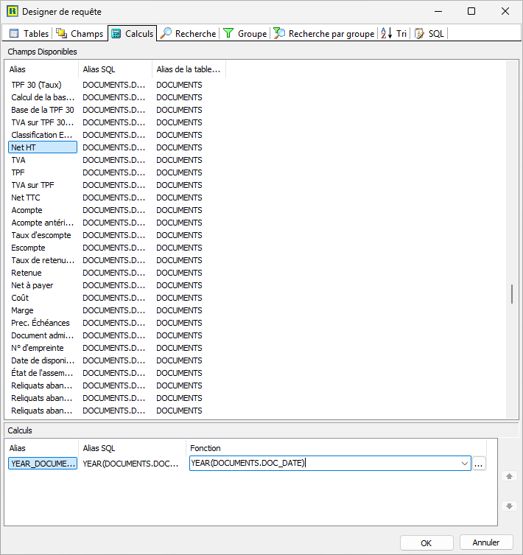This screenshot has width=523, height=555.
Task: Go to the Groupe tab
Action: (x=245, y=34)
